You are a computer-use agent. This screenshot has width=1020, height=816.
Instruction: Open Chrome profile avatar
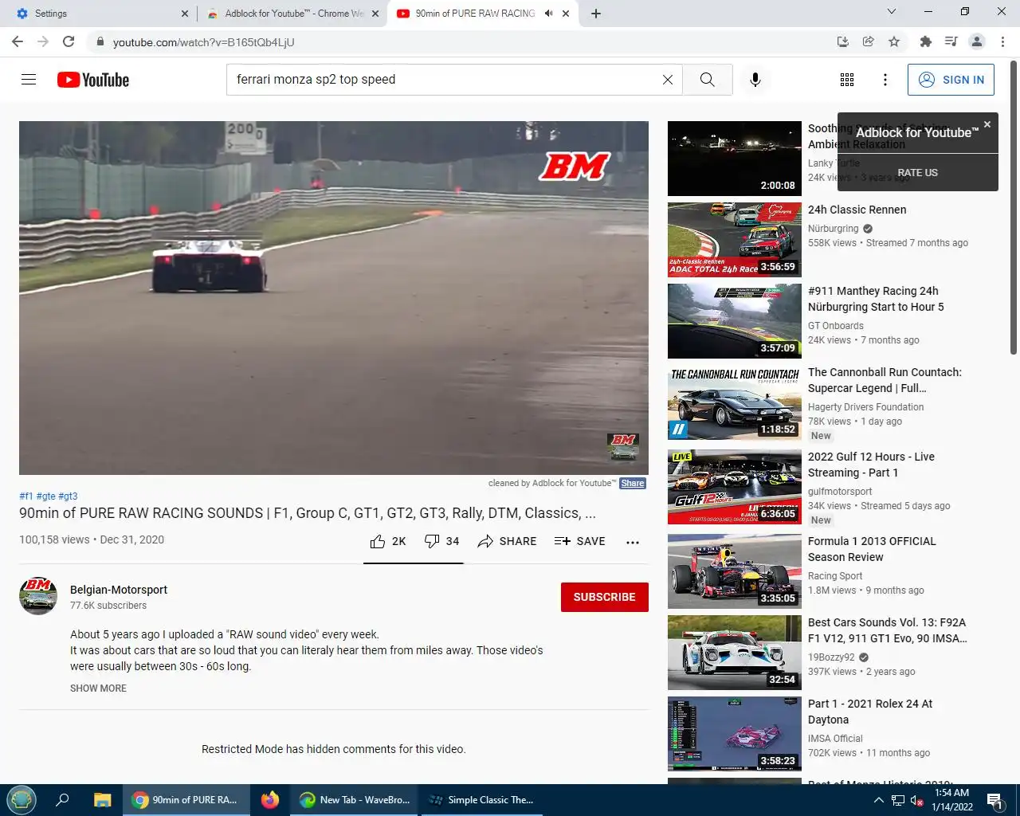[977, 41]
